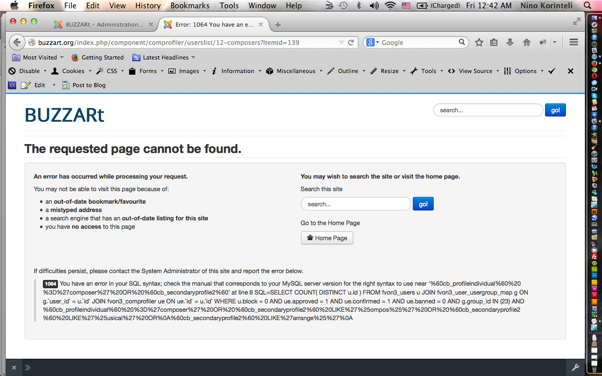Open the Apple menu
The width and height of the screenshot is (602, 376).
pos(14,5)
